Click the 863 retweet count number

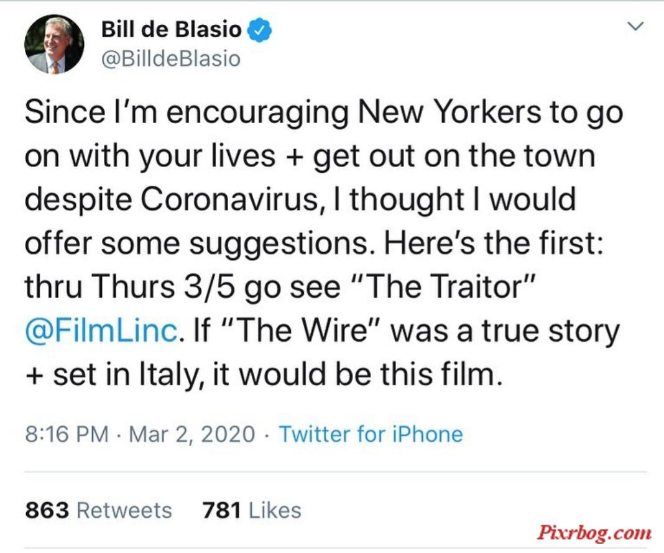click(47, 510)
